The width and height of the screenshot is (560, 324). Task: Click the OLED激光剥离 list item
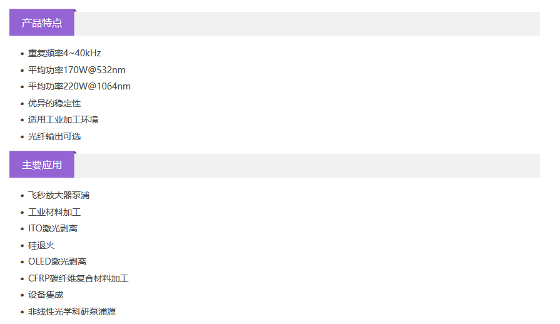[57, 261]
